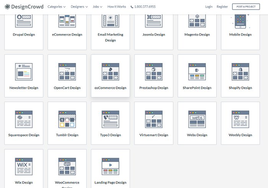Viewport: 268px width, 188px height.
Task: Select the Weebly Design icon
Action: pyautogui.click(x=240, y=119)
